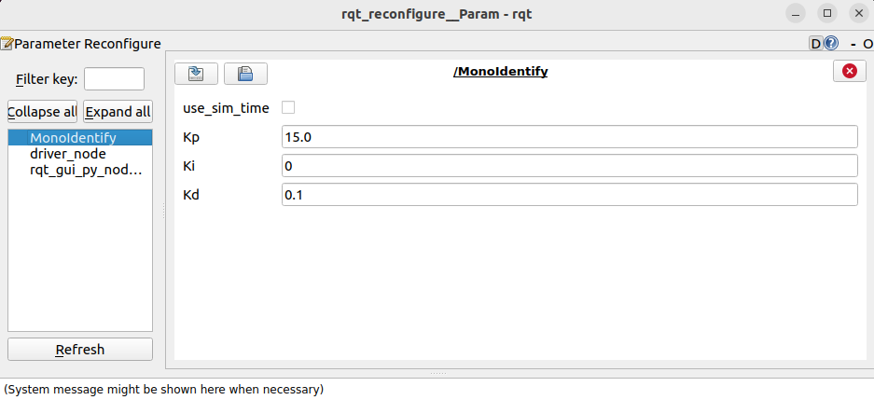Enable the use_sim_time checkbox
The width and height of the screenshot is (874, 400).
(288, 107)
